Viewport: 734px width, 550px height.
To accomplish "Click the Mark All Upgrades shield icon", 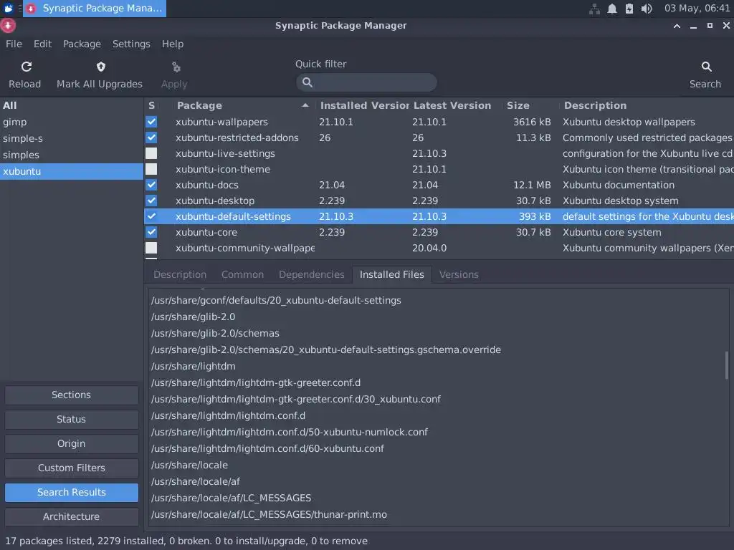I will pos(100,67).
